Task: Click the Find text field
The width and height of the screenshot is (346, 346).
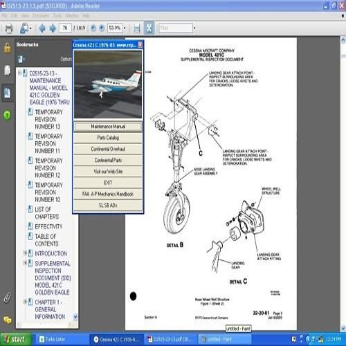Action: [x=176, y=28]
